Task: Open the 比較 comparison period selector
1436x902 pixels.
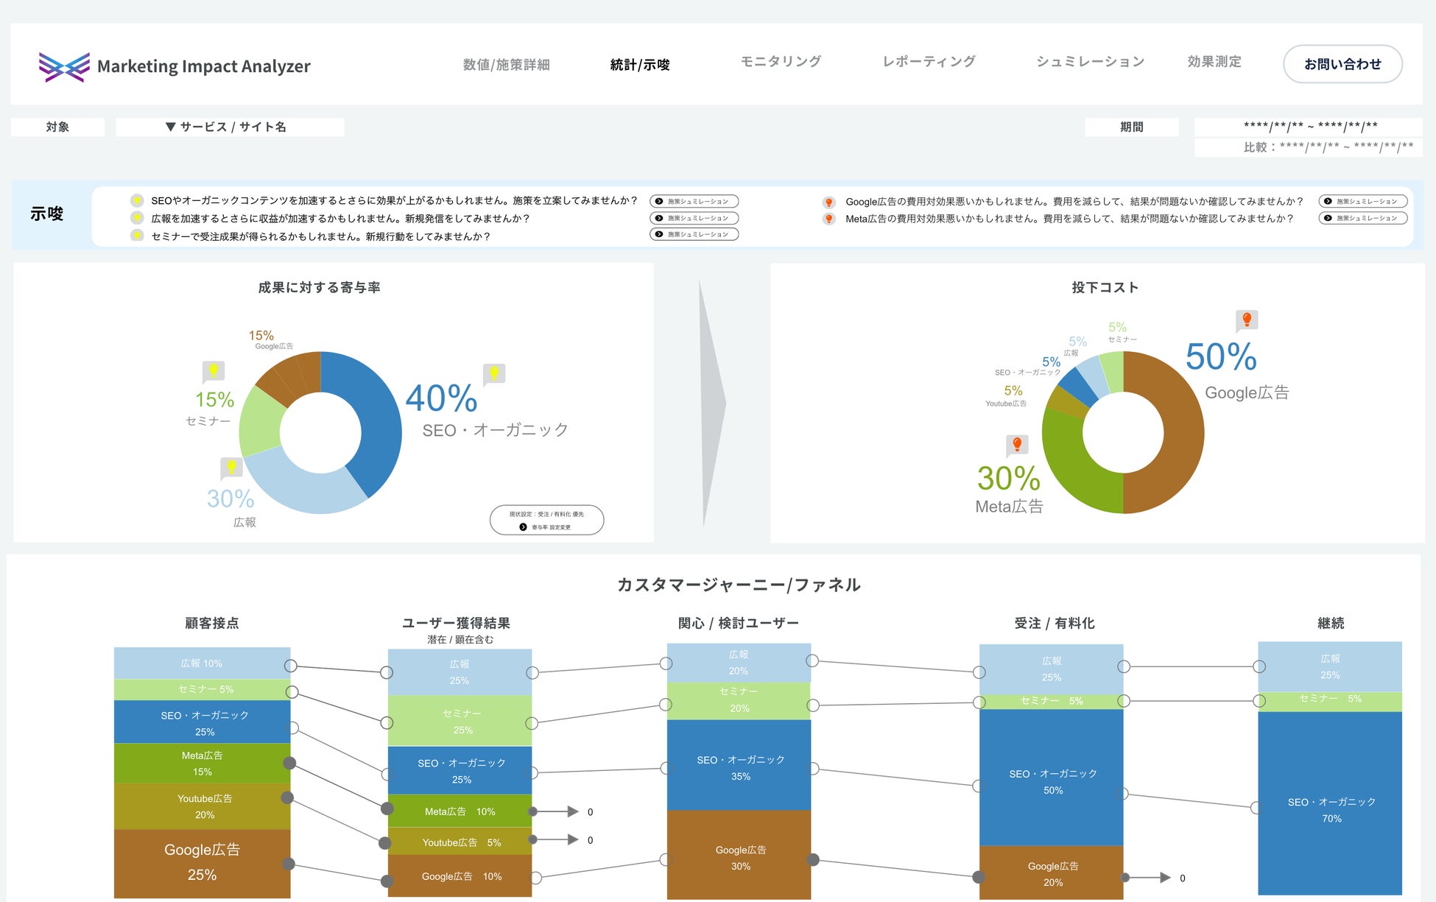Action: 1327,147
